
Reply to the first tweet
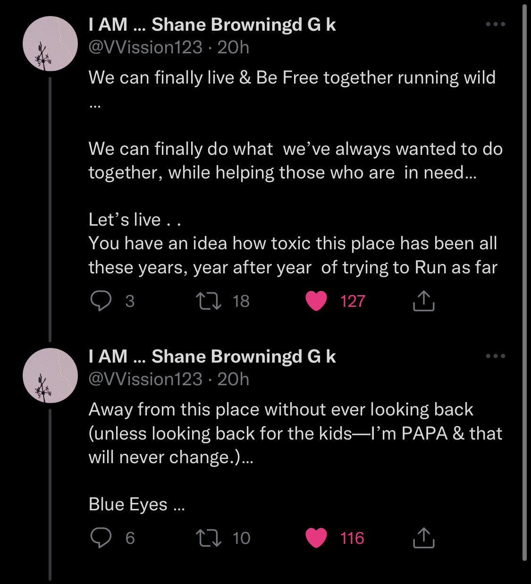click(x=101, y=301)
